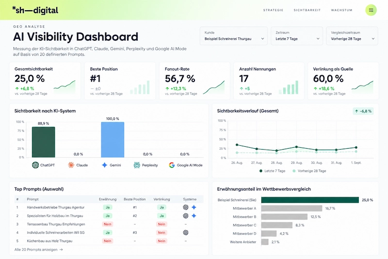388x259 pixels.
Task: Click the 29. Aug. data point on dark line
Action: (296, 147)
